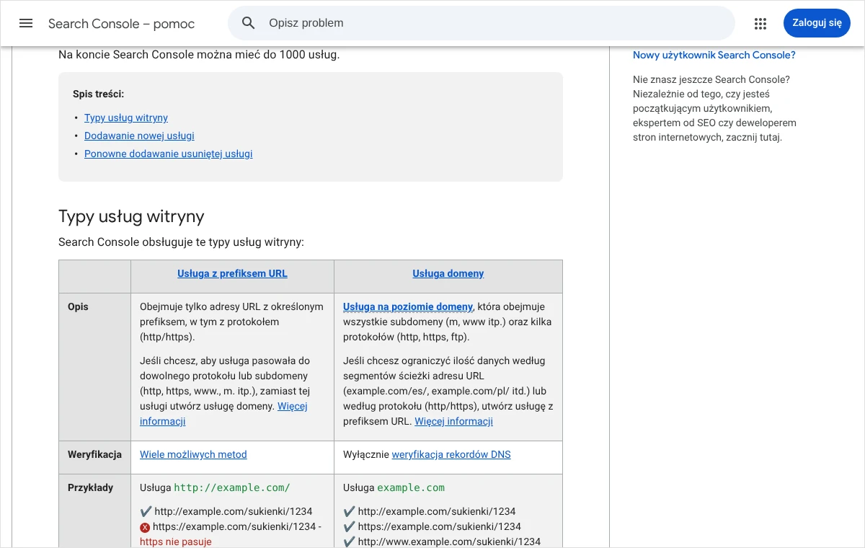Jump to Typy usług witryny section
The height and width of the screenshot is (548, 865).
click(x=126, y=118)
